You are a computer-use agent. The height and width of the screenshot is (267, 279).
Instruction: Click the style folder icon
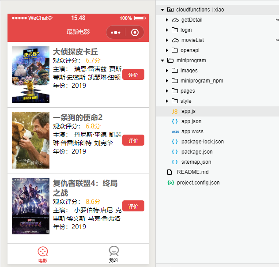click(175, 101)
